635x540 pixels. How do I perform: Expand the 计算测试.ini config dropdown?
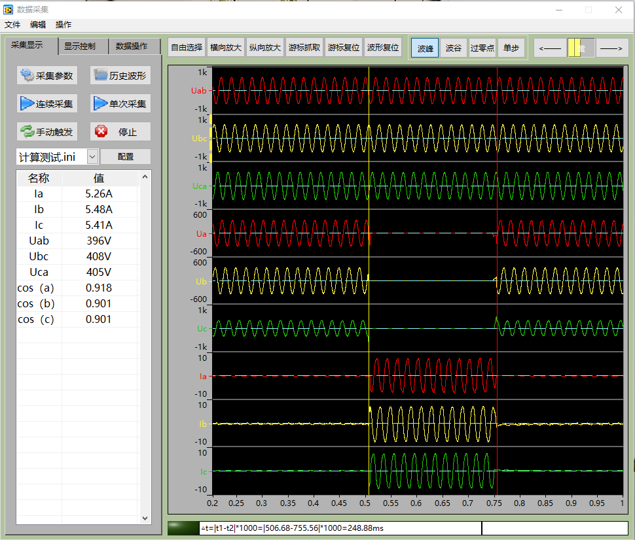(x=92, y=157)
